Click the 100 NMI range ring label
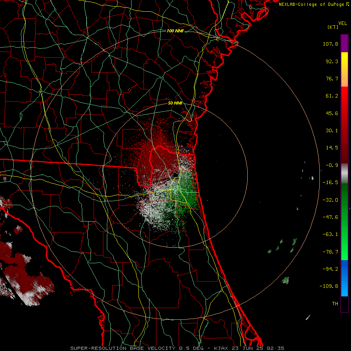Screen dimensions: 351x351 pyautogui.click(x=175, y=31)
